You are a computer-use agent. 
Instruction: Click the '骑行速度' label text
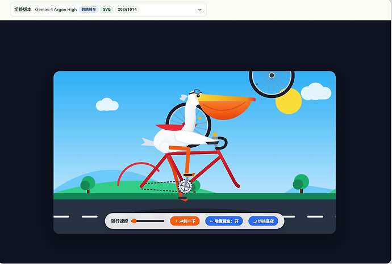pyautogui.click(x=119, y=221)
